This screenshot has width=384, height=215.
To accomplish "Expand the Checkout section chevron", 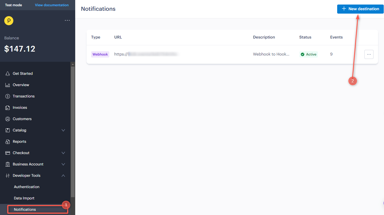I will coord(63,153).
